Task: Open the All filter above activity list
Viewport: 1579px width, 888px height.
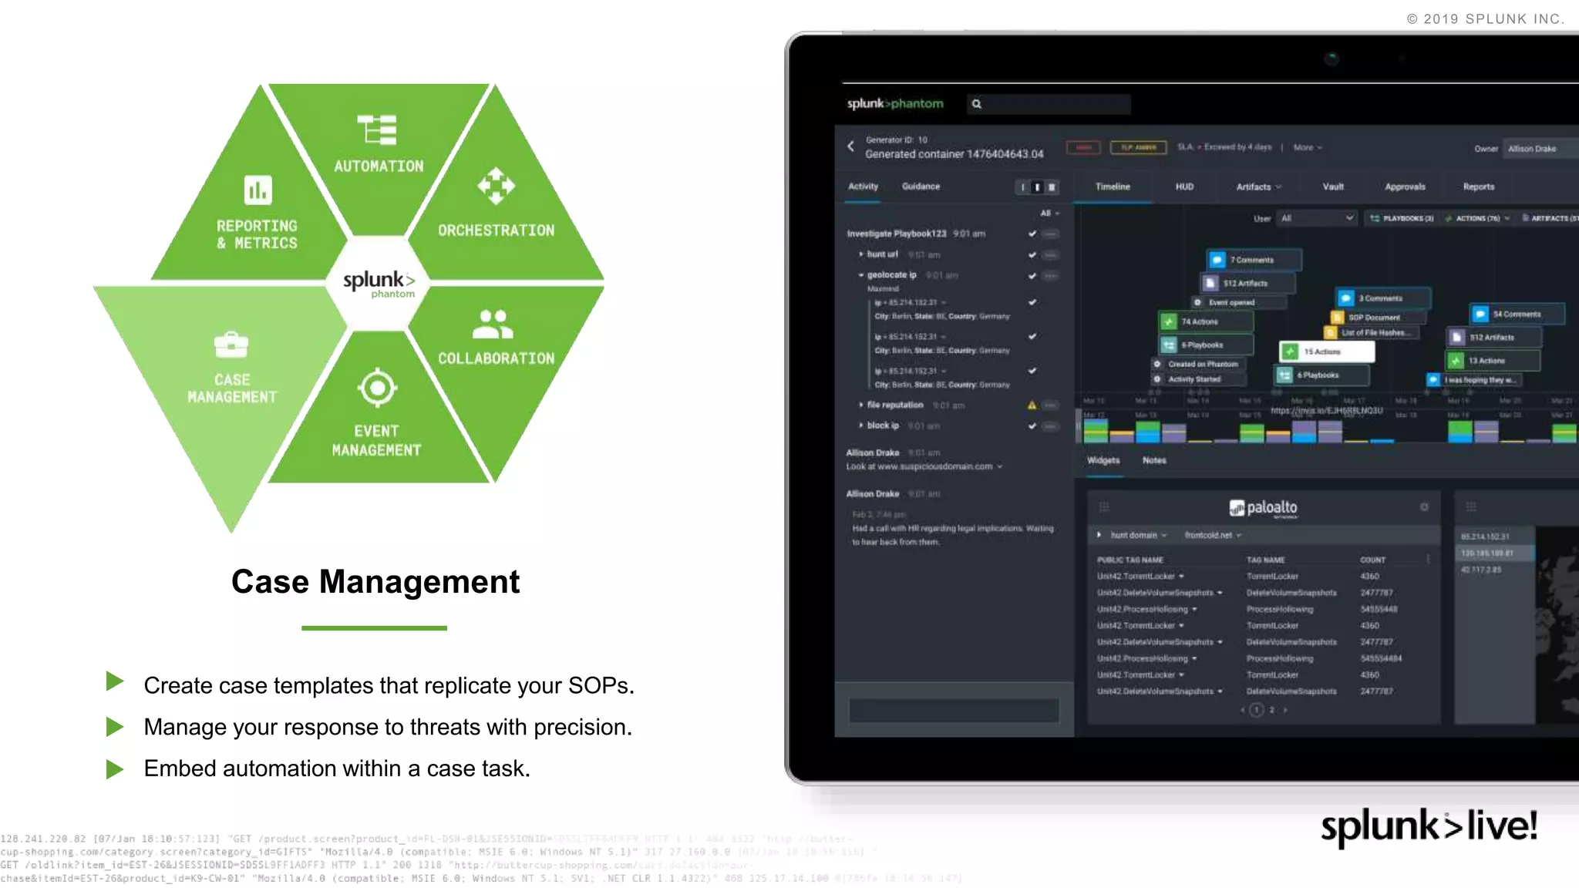Action: (x=1050, y=213)
